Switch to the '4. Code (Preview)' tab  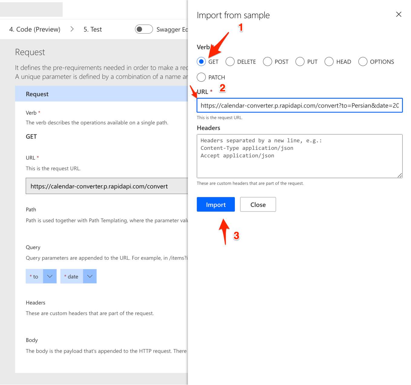[x=34, y=29]
